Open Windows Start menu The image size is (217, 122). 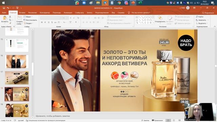point(3,3)
